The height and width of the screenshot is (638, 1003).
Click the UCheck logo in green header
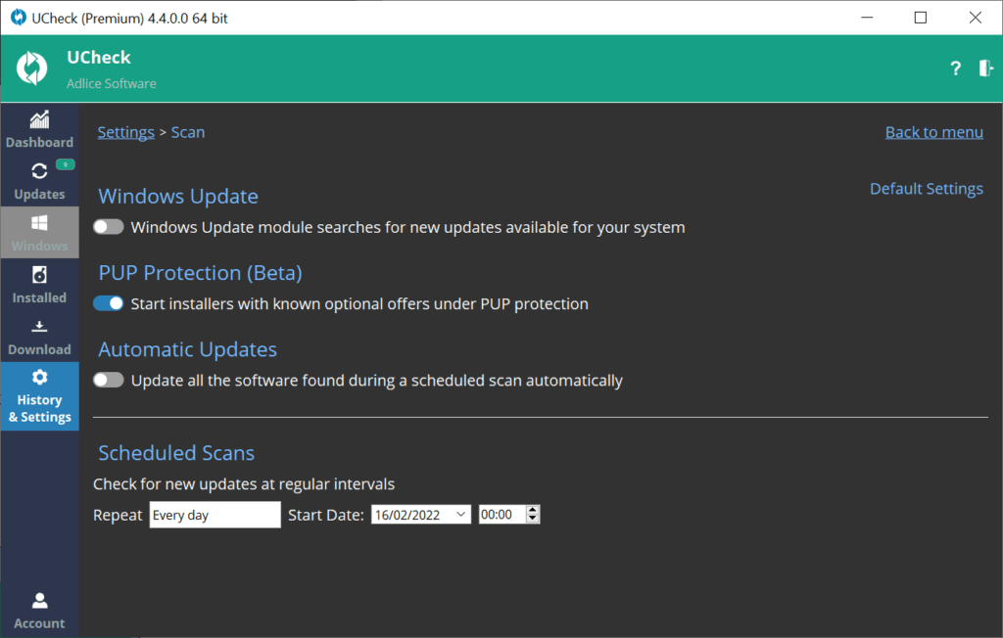tap(32, 68)
